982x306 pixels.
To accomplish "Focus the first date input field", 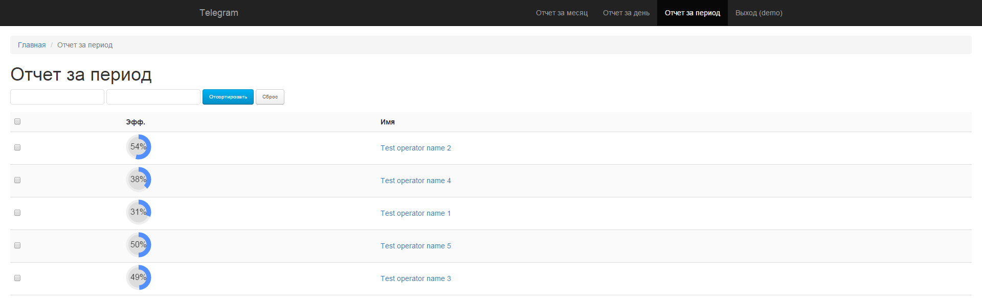I will [57, 97].
